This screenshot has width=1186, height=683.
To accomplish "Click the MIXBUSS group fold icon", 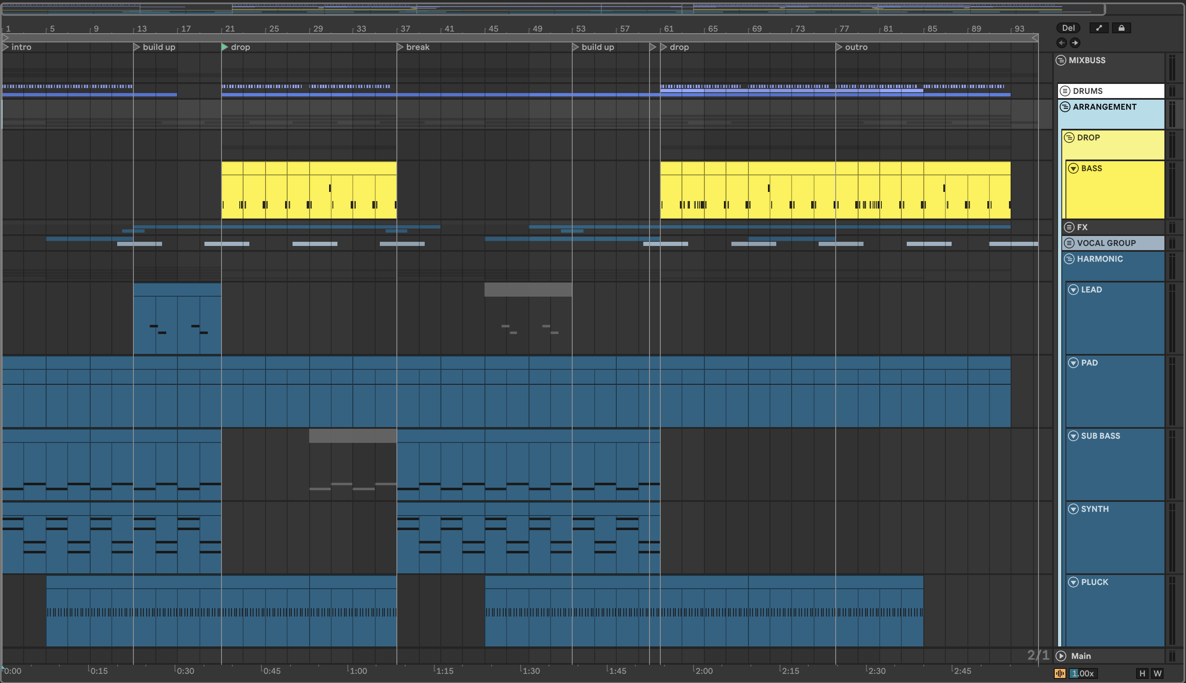I will (x=1061, y=61).
